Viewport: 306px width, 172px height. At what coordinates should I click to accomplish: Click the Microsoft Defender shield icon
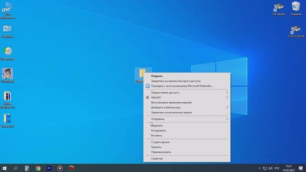[148, 86]
